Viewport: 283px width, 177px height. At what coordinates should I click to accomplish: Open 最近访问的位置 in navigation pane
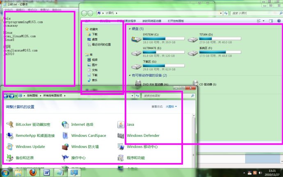(x=99, y=45)
